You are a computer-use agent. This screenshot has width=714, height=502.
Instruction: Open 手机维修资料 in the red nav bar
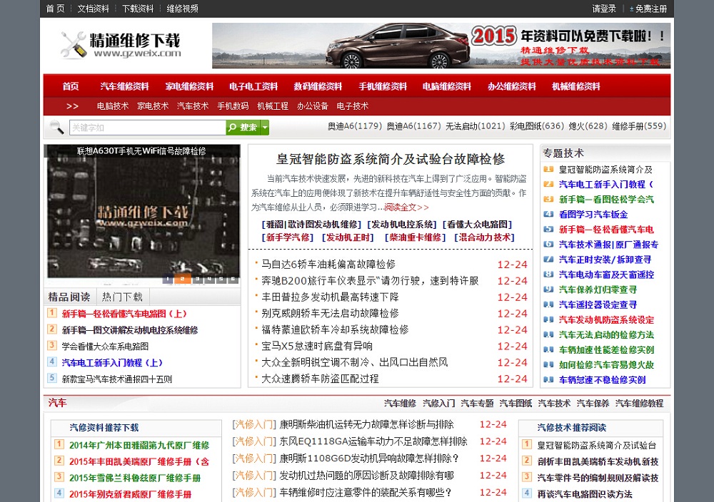(x=383, y=86)
